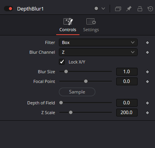Viewport: 155px width, 148px height.
Task: Click the Lock X/Y label text
Action: pyautogui.click(x=77, y=62)
